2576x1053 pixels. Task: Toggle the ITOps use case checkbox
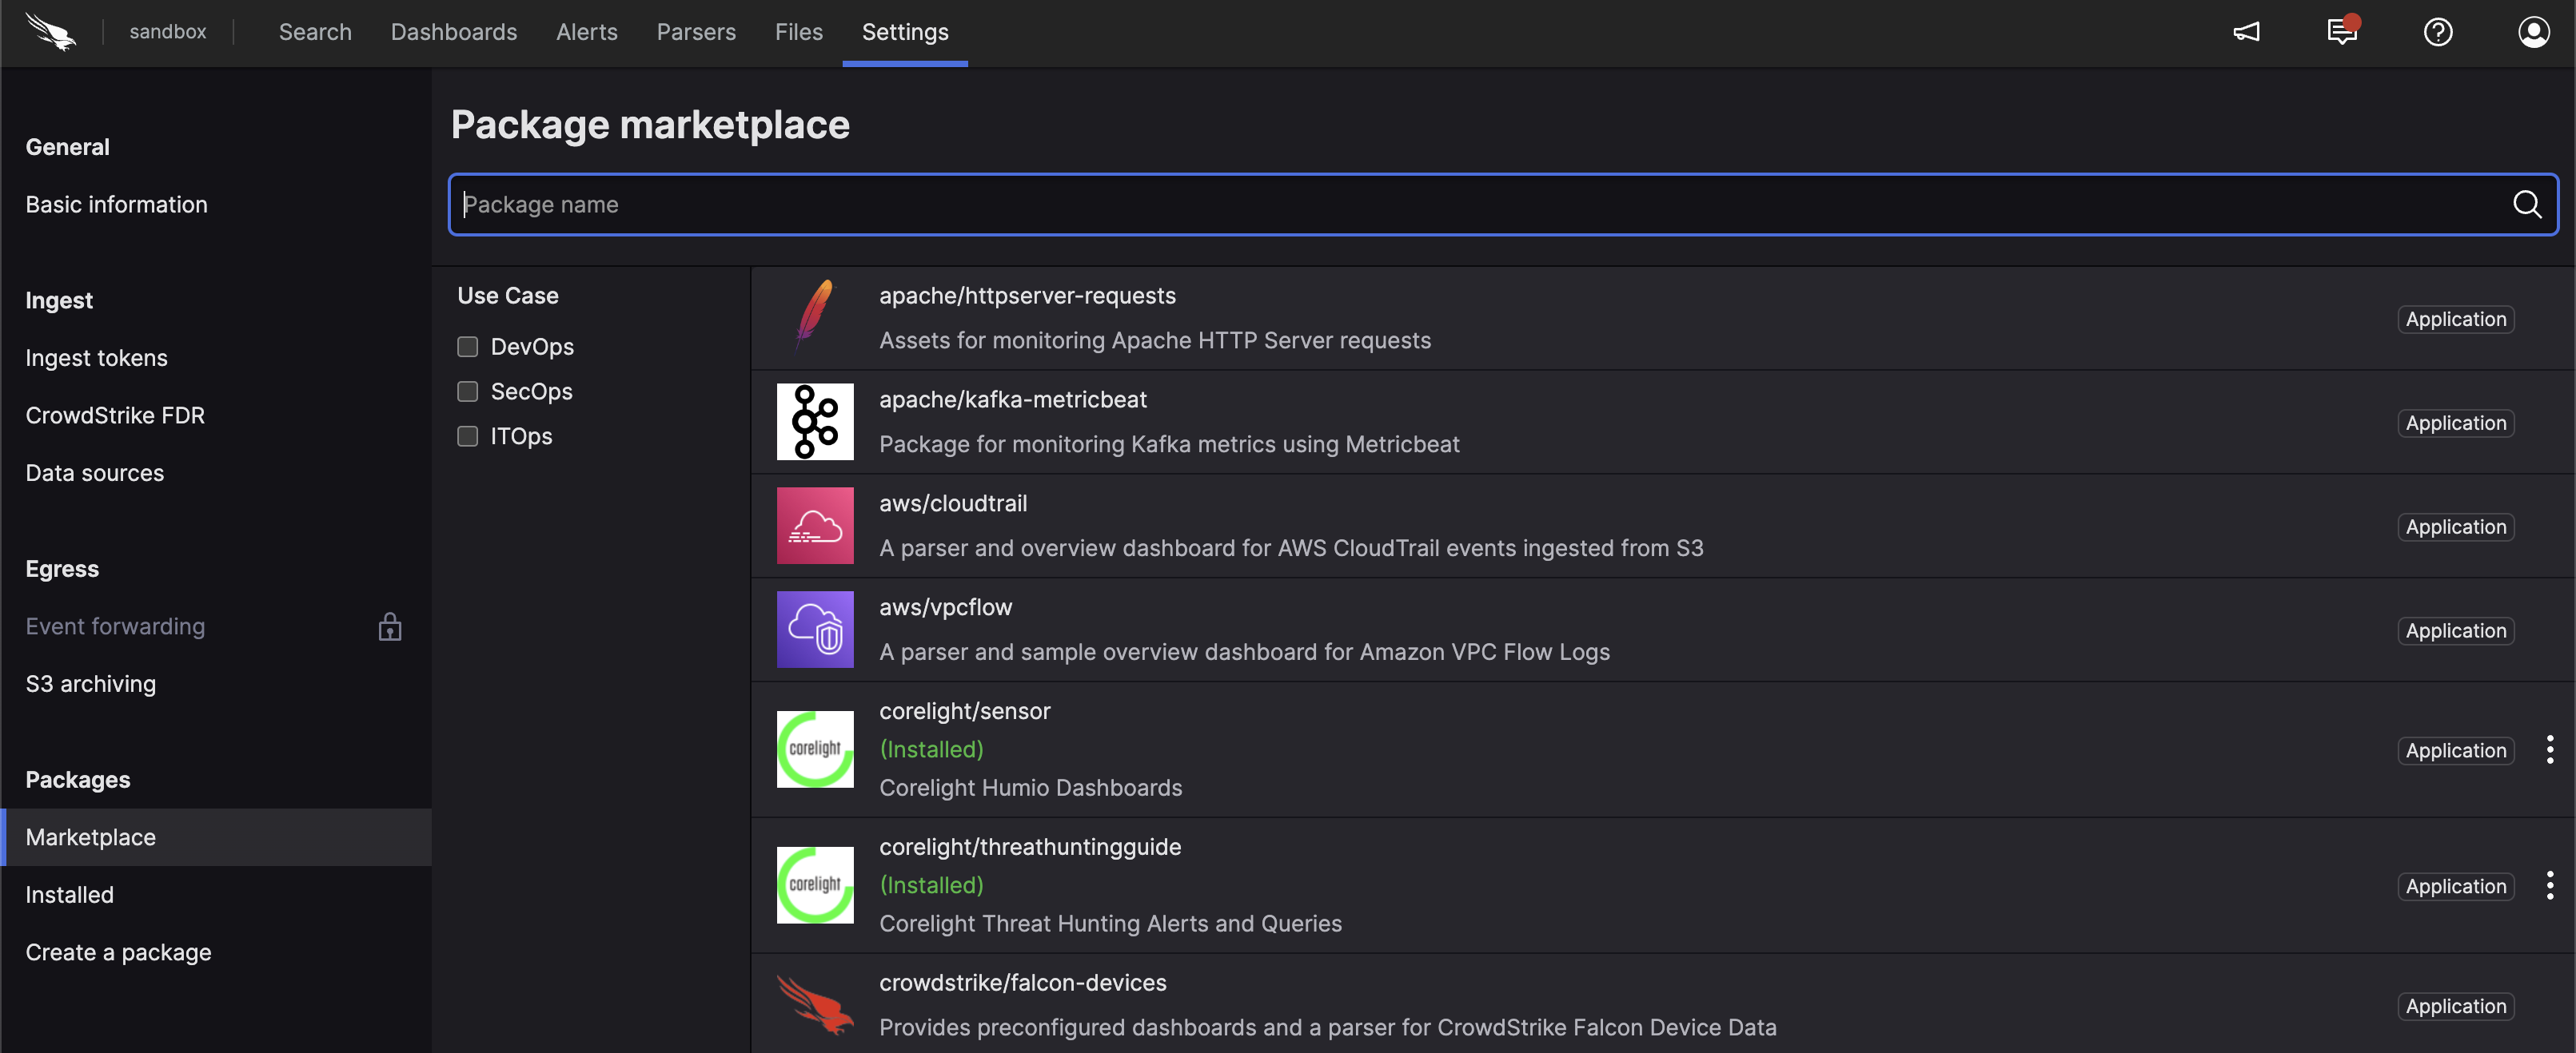(467, 436)
